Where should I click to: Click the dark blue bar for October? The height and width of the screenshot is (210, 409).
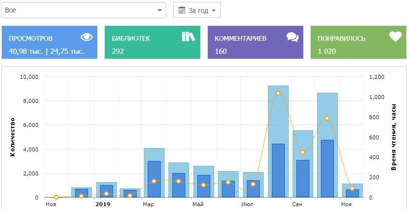click(x=327, y=168)
